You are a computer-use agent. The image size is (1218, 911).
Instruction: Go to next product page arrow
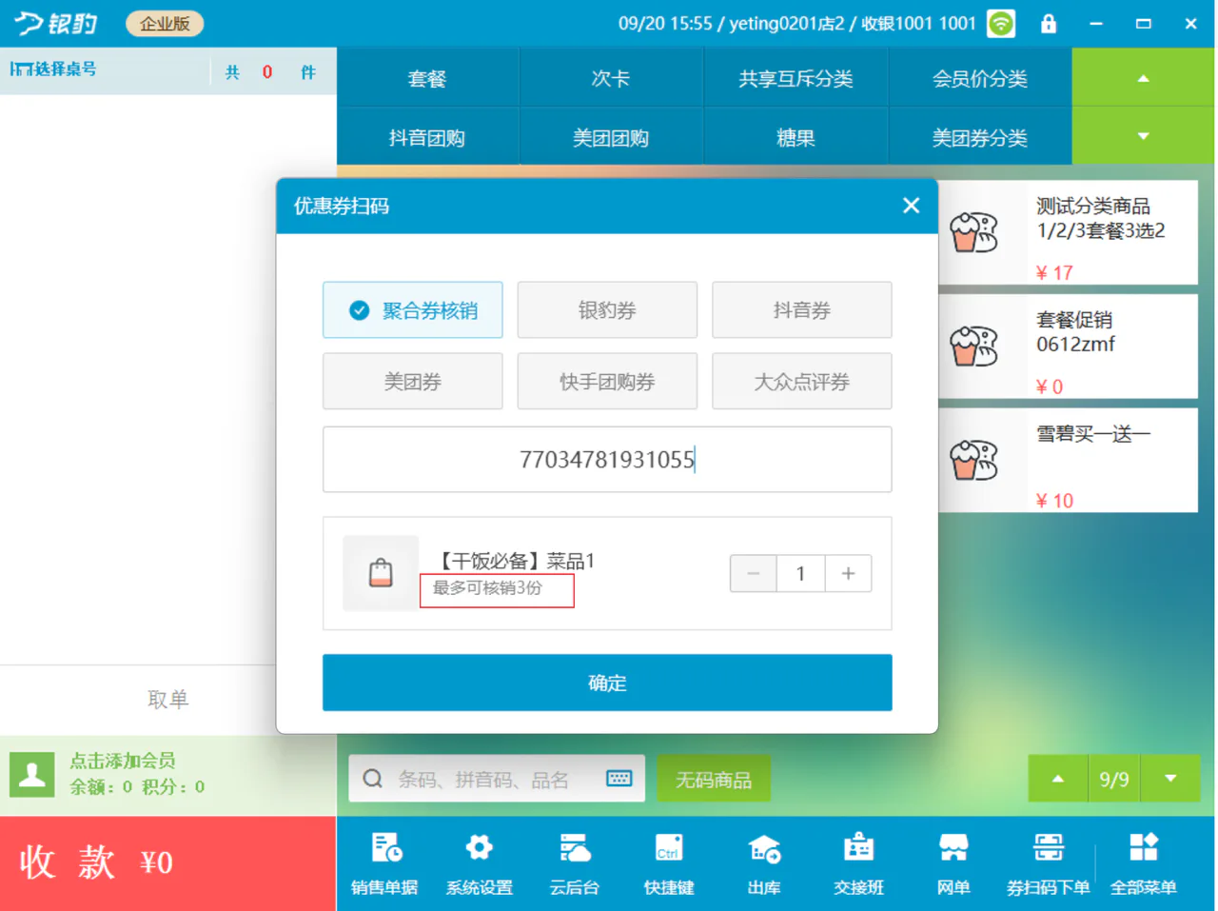(1170, 779)
